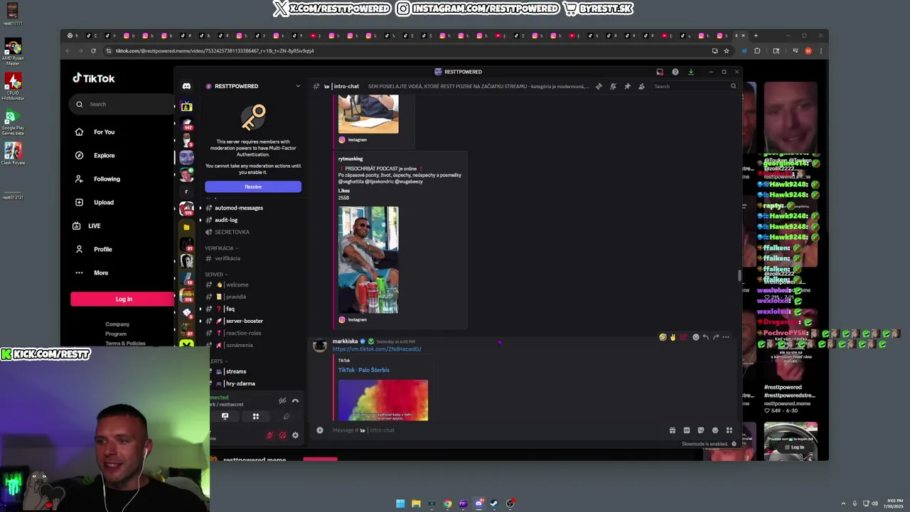This screenshot has width=910, height=512.
Task: Open the Threads icon in channel header
Action: tap(599, 86)
